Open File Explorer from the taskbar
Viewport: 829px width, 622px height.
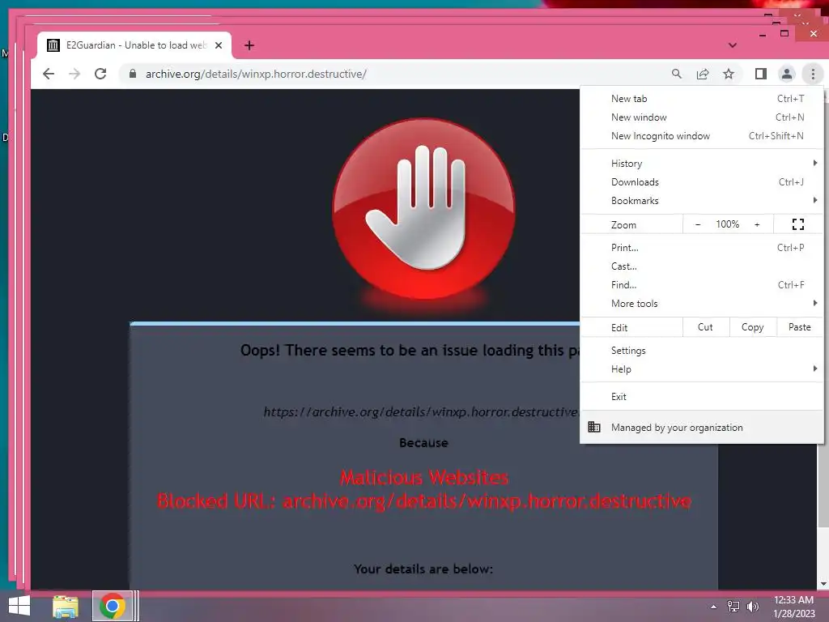(66, 607)
